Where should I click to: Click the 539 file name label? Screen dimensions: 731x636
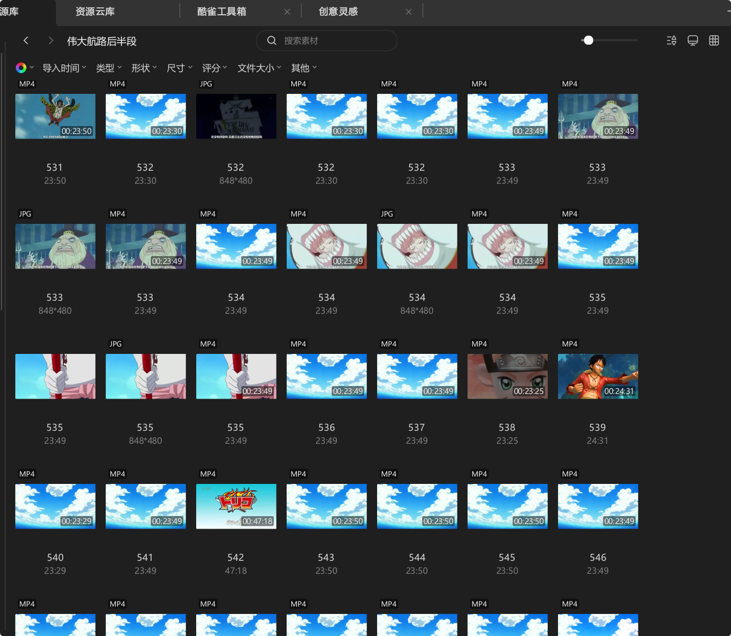click(598, 427)
